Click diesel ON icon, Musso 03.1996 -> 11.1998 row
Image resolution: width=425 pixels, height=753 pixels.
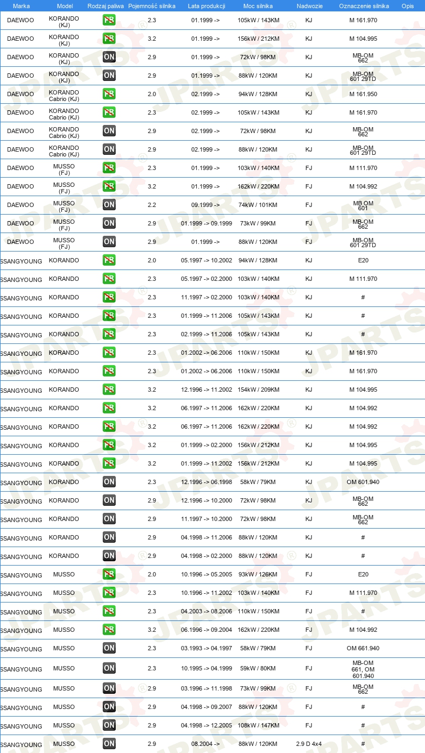point(109,688)
